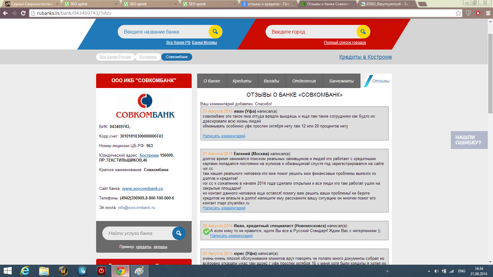This screenshot has width=493, height=277.
Task: Click the page vertical scrollbar thumb
Action: [x=490, y=73]
